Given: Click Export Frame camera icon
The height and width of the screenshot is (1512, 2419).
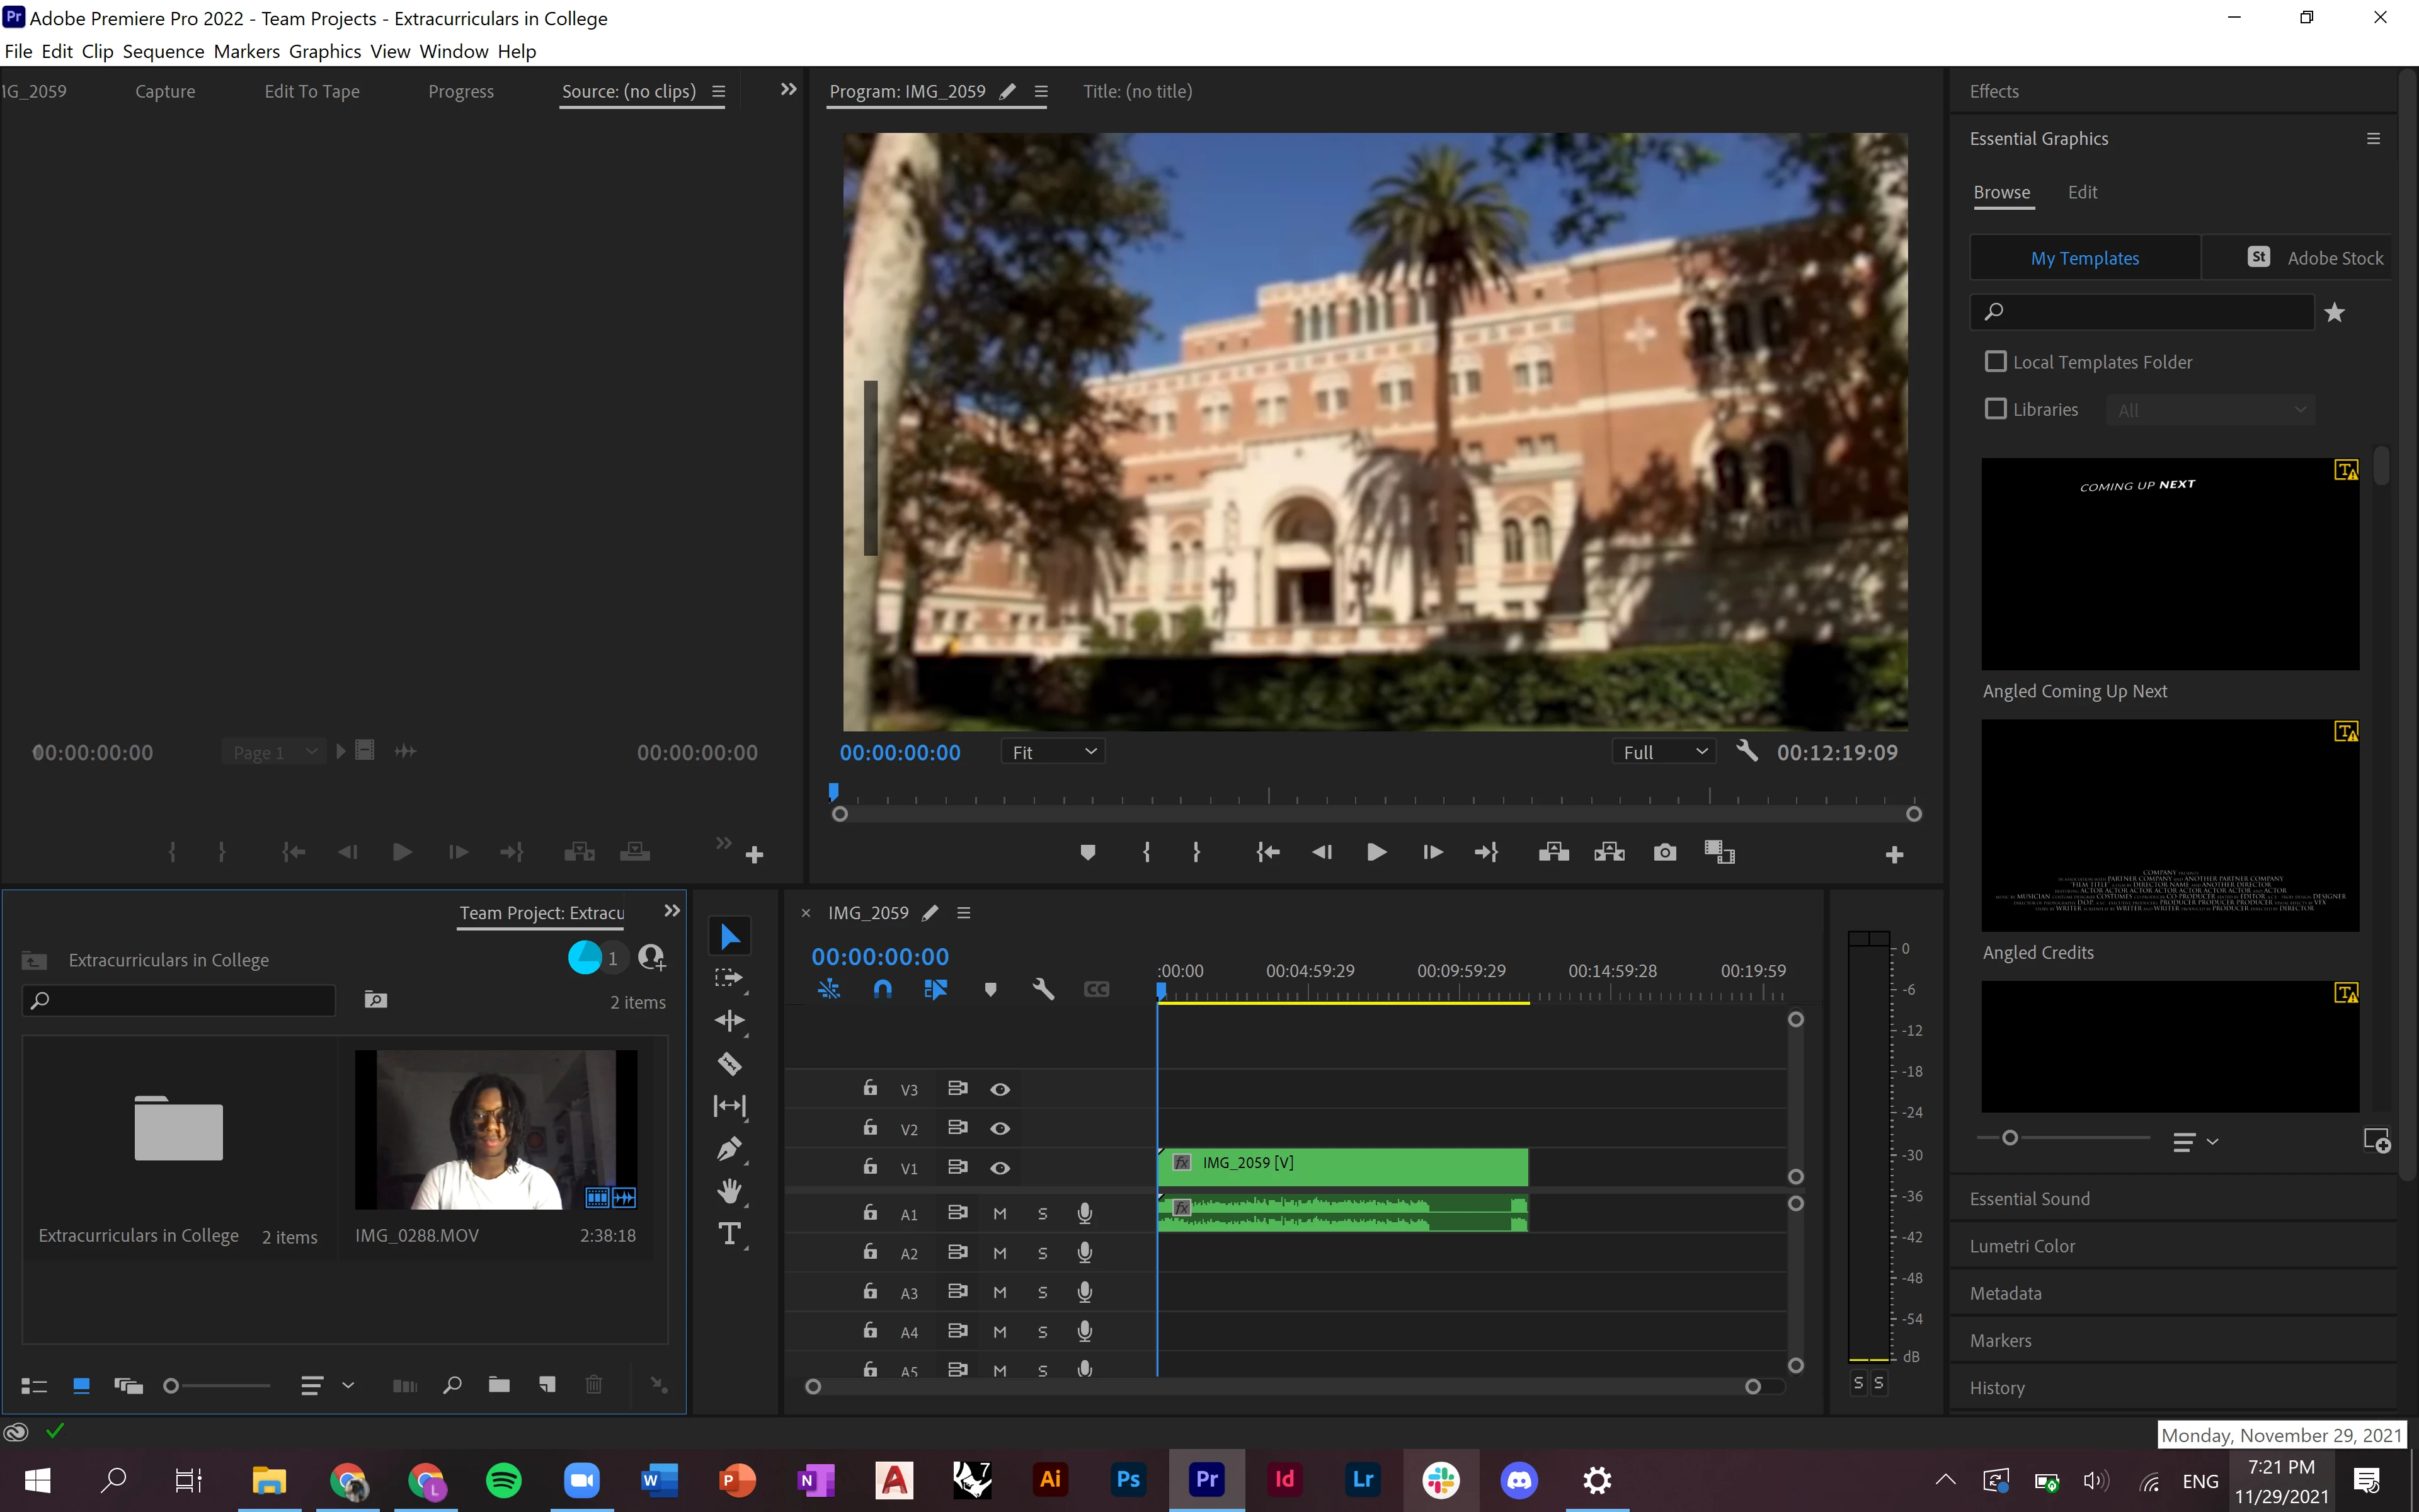Looking at the screenshot, I should 1664,852.
